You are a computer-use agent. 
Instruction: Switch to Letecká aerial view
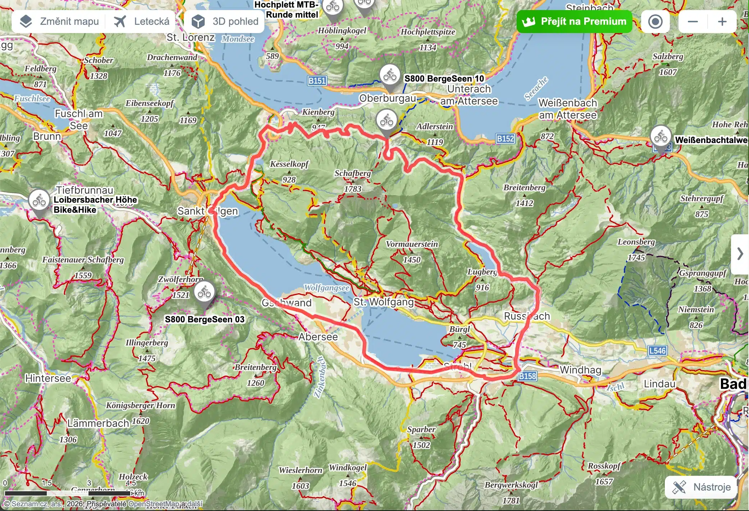[x=141, y=22]
